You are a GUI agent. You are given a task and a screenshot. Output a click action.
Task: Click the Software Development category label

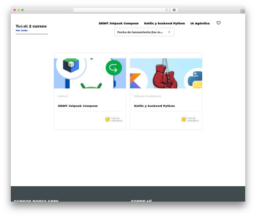(147, 96)
